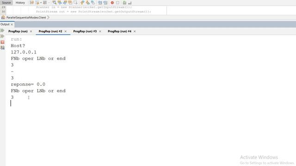The image size is (296, 166).
Task: Place cursor on the empty input line
Action: (x=11, y=103)
